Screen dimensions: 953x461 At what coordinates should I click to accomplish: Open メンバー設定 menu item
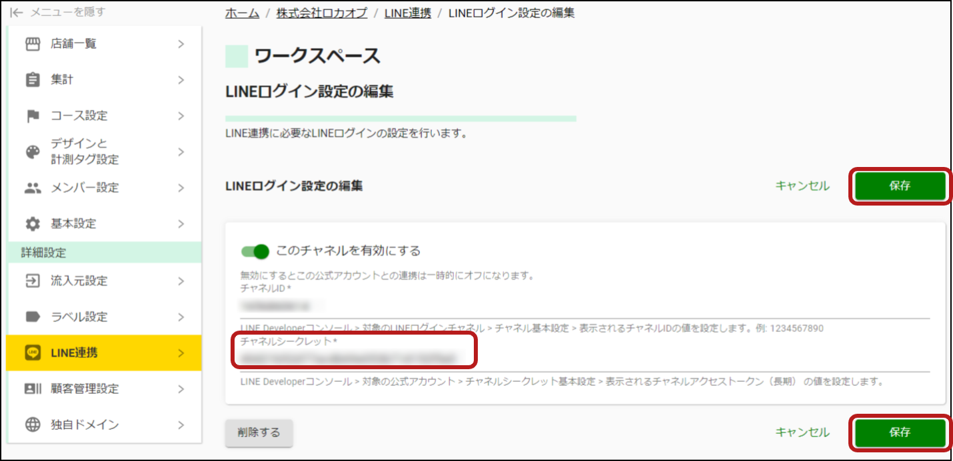tap(104, 188)
